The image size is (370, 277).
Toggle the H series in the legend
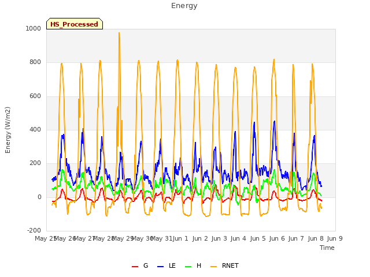coord(193,265)
